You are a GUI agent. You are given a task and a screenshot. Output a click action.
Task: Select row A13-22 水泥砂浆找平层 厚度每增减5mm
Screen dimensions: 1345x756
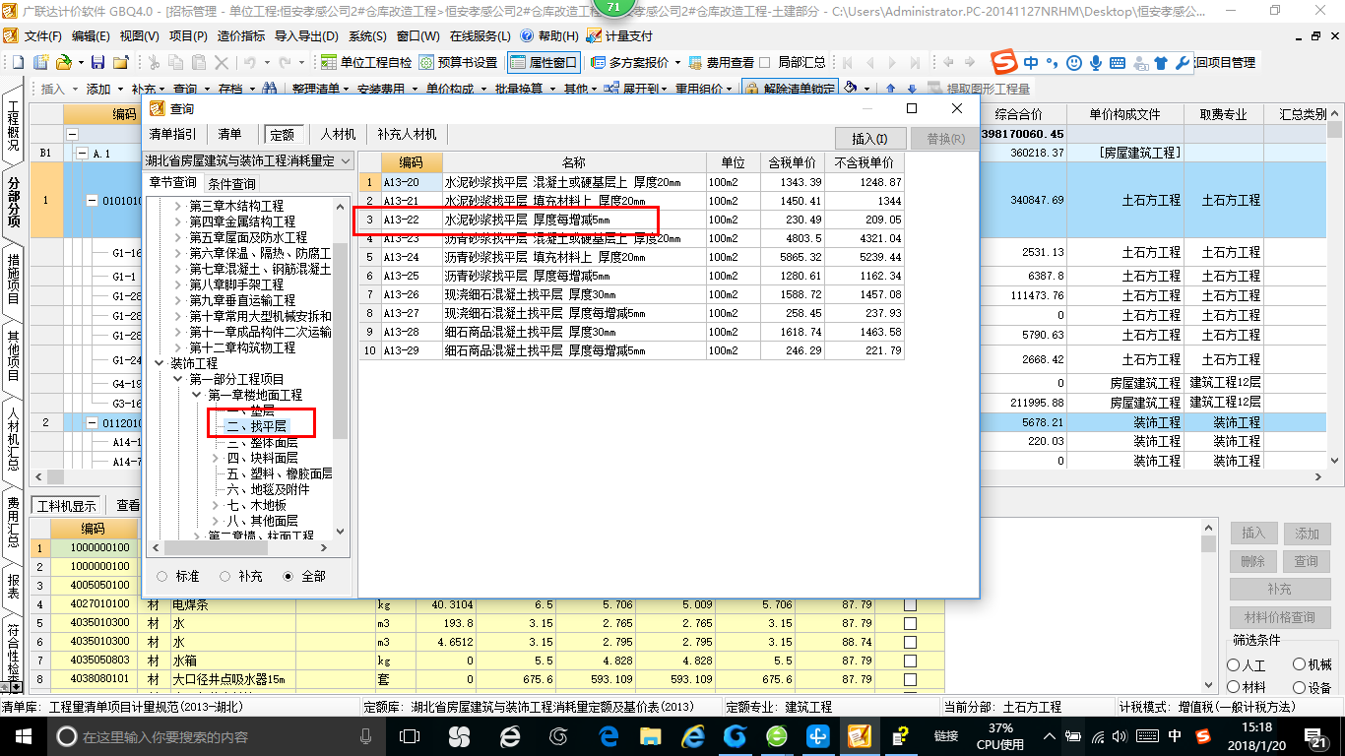[x=631, y=220]
